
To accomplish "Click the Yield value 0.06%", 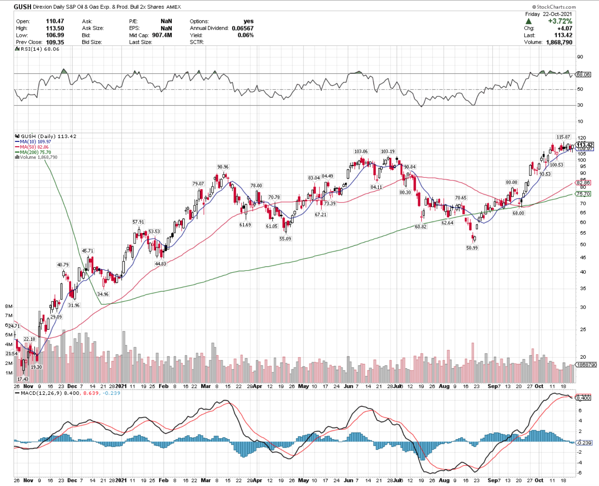I will click(x=246, y=35).
